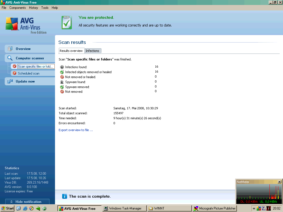This screenshot has width=283, height=212.
Task: Open the Tools menu
Action: click(45, 8)
